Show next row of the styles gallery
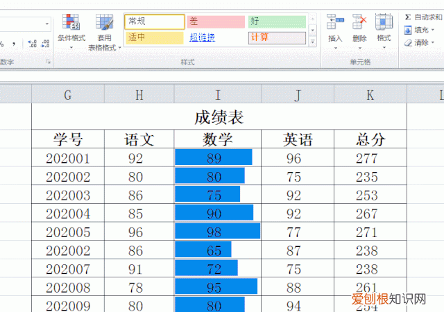This screenshot has width=444, height=312. coord(313,31)
